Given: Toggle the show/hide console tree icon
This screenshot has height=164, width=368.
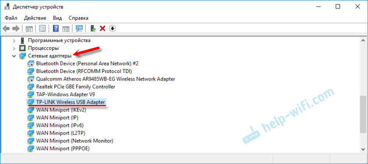Looking at the screenshot, I should [x=29, y=28].
